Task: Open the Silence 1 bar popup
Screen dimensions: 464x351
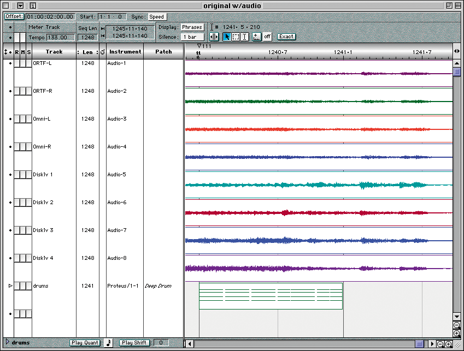Action: (x=192, y=37)
